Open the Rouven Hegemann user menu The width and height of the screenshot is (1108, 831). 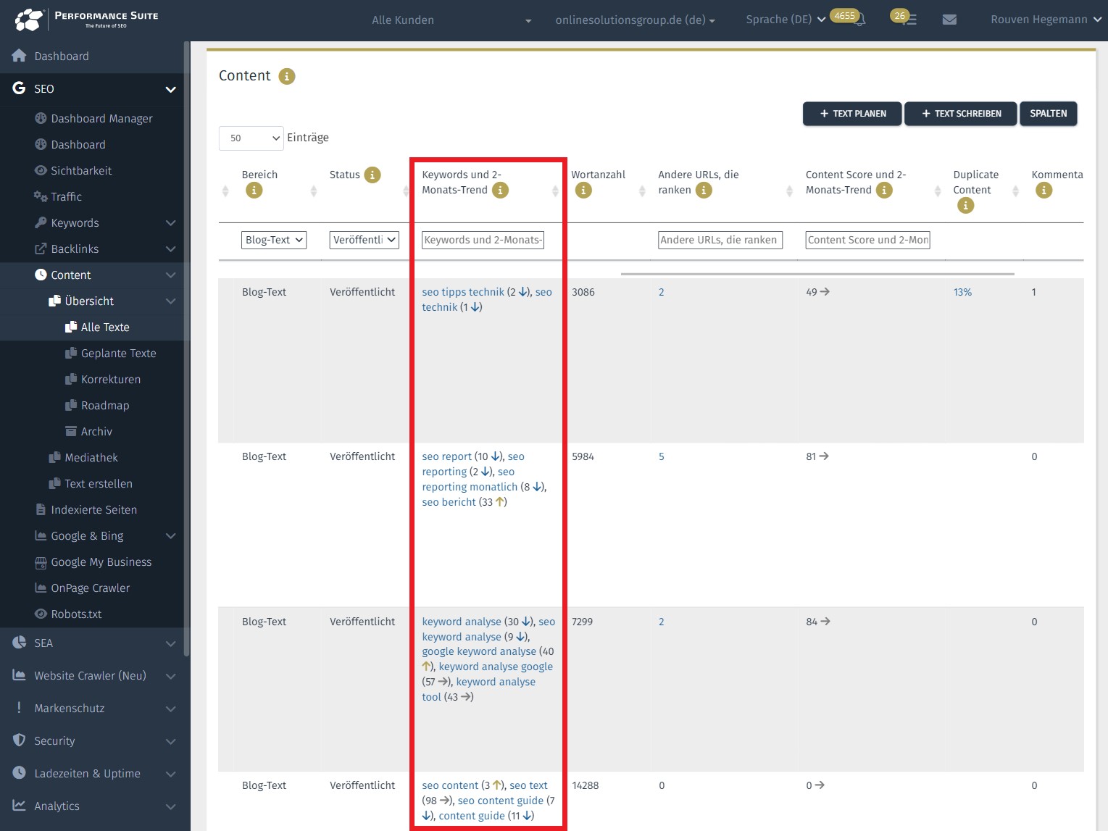coord(1046,20)
